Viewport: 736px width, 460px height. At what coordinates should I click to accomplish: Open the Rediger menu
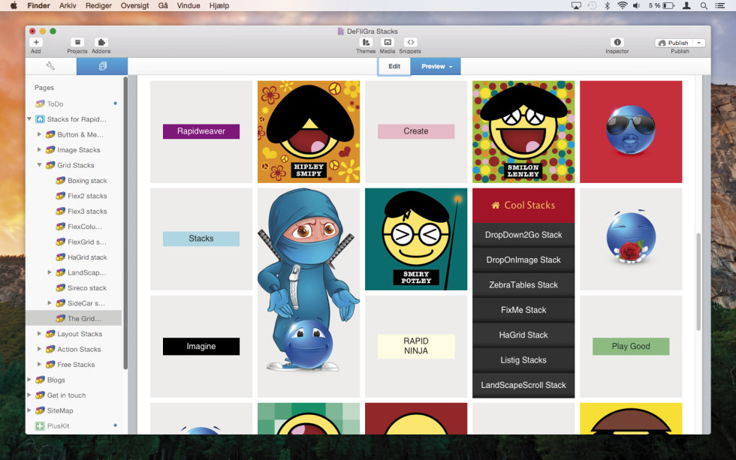[98, 5]
